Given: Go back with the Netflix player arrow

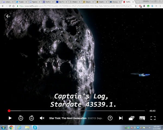Looking at the screenshot, I should point(8,16).
